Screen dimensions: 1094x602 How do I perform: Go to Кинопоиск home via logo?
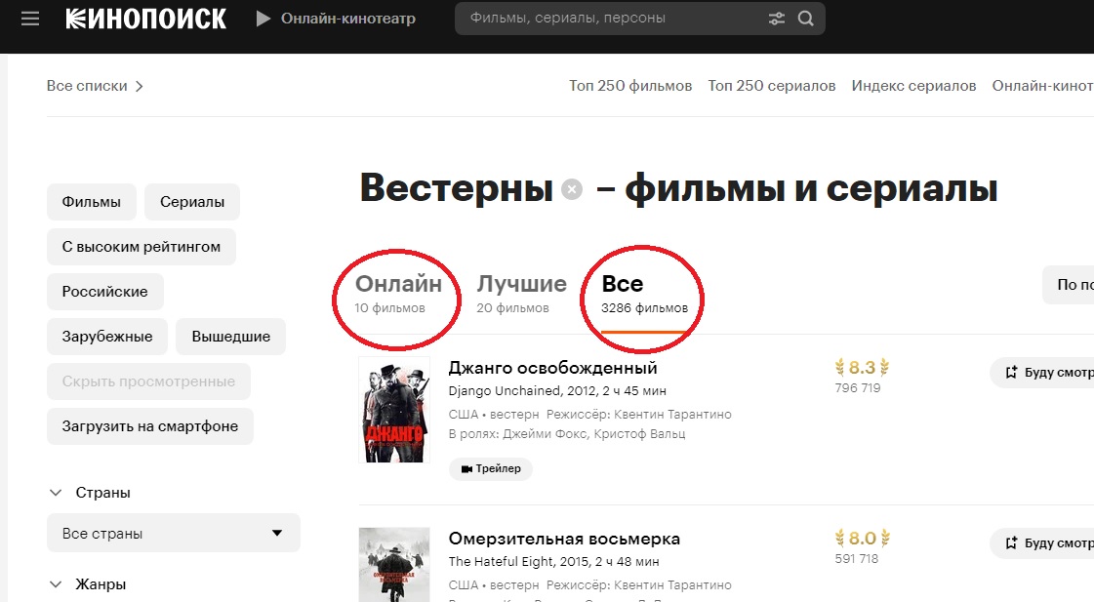click(x=145, y=19)
